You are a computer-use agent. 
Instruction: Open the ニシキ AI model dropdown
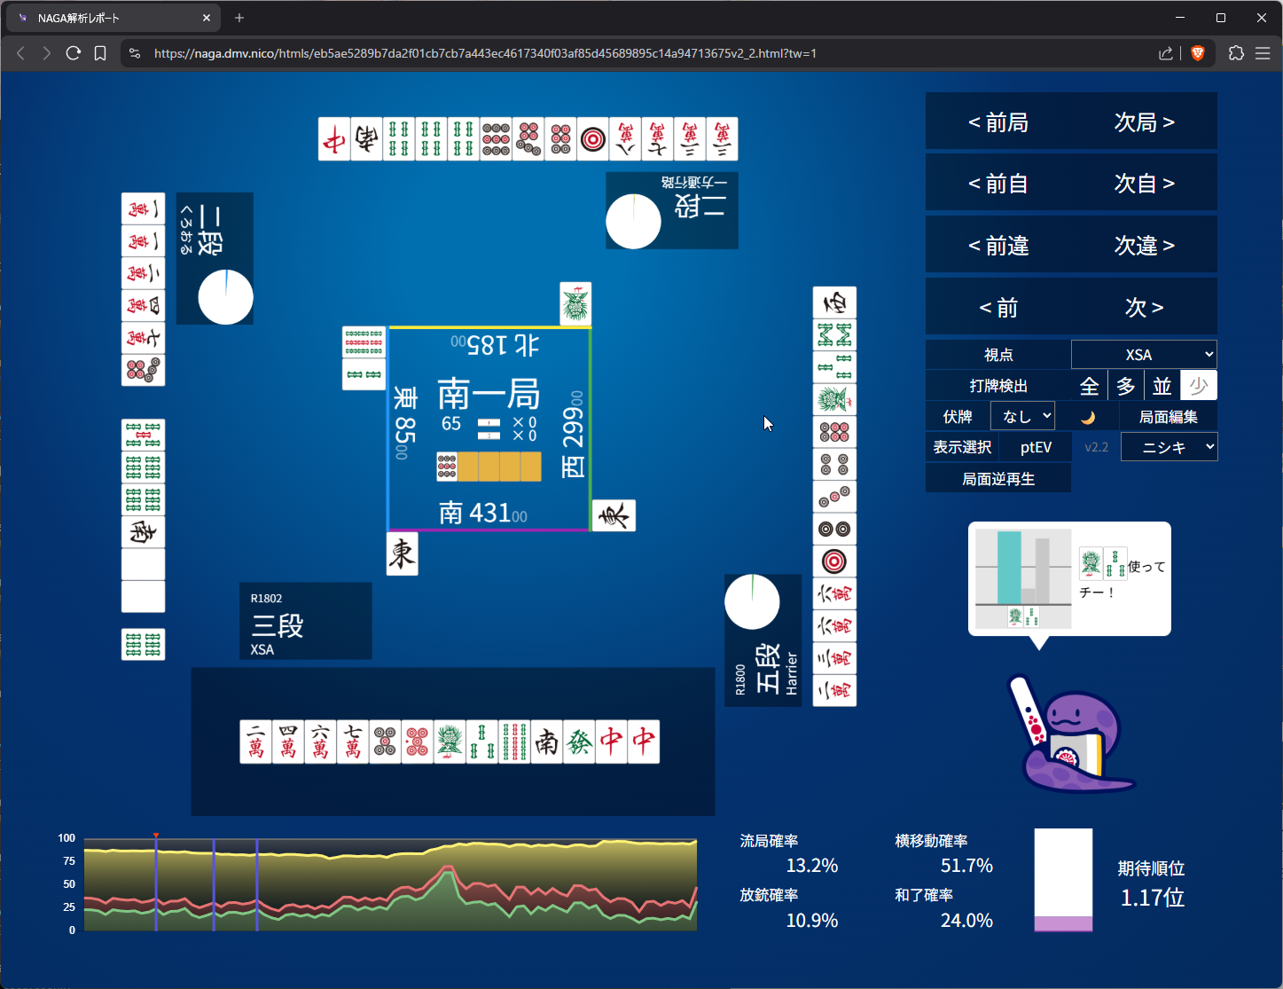(1169, 447)
